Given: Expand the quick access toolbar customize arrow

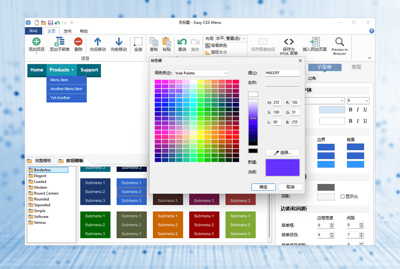Looking at the screenshot, I should 72,23.
